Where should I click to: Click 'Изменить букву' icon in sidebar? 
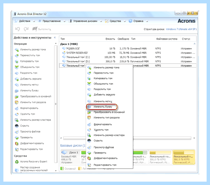tap(17, 91)
